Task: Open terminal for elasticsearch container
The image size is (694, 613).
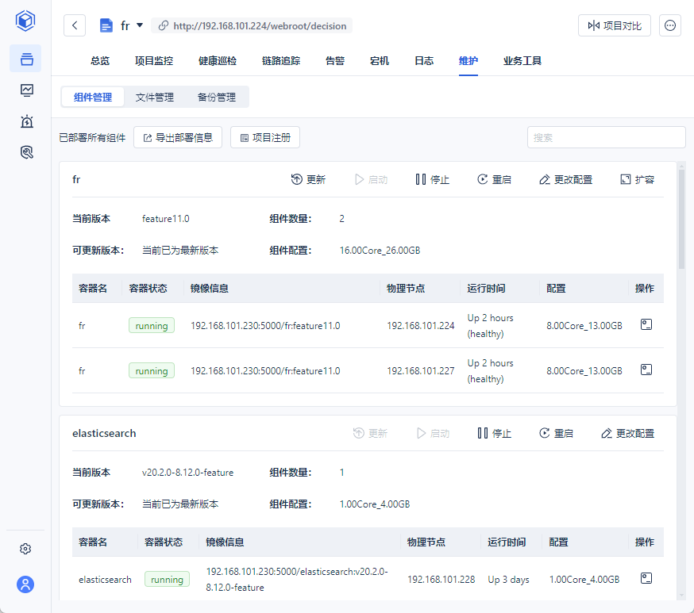Action: pyautogui.click(x=646, y=579)
